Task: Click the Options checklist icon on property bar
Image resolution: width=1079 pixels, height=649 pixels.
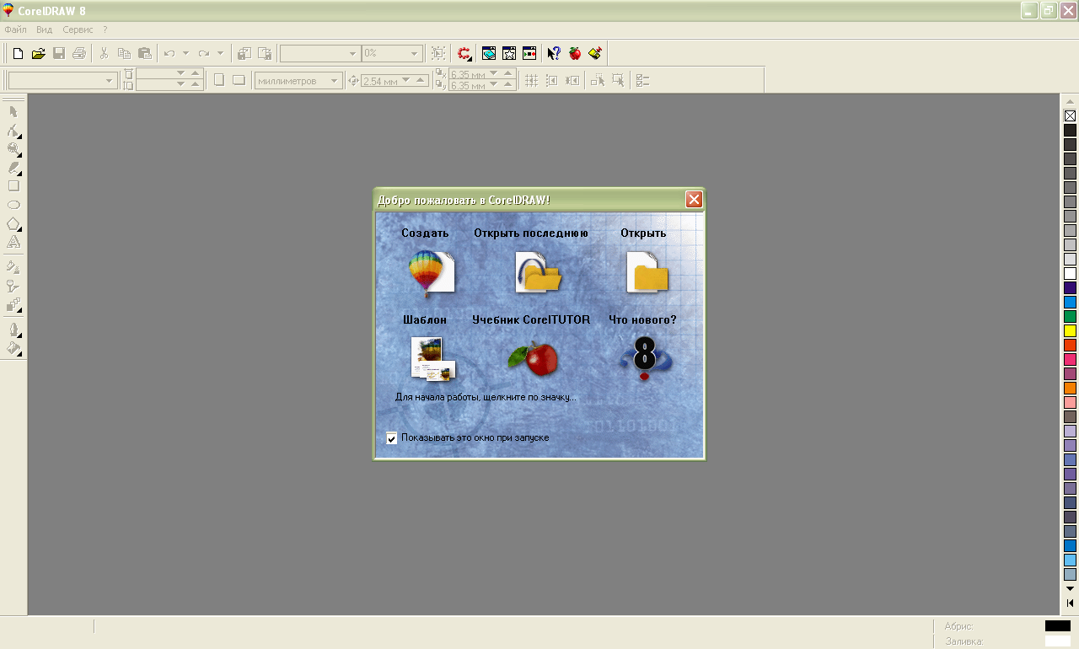Action: tap(642, 80)
